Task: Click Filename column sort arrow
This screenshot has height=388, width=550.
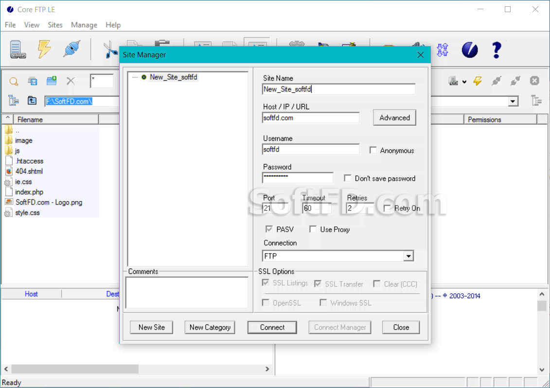Action: coord(8,118)
